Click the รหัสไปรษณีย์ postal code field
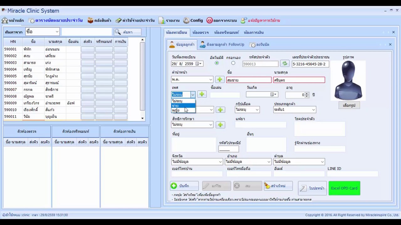Viewport: 401px width, 225px height. (229, 149)
